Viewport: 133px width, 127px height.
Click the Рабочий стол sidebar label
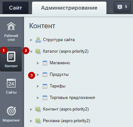(x=11, y=38)
